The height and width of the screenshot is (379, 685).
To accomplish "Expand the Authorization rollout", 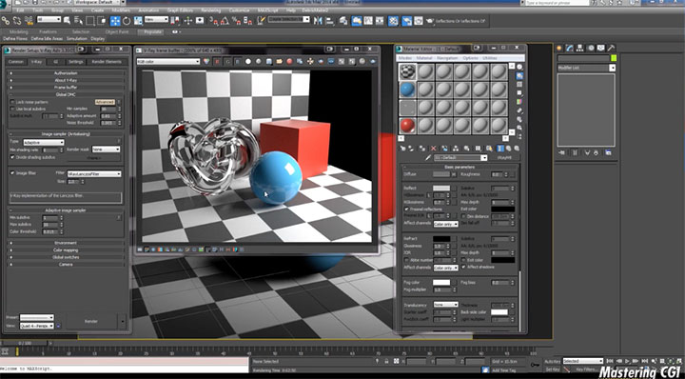I will tap(67, 73).
